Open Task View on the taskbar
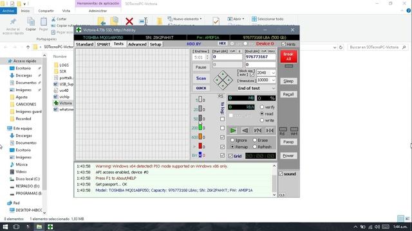 tap(16, 227)
